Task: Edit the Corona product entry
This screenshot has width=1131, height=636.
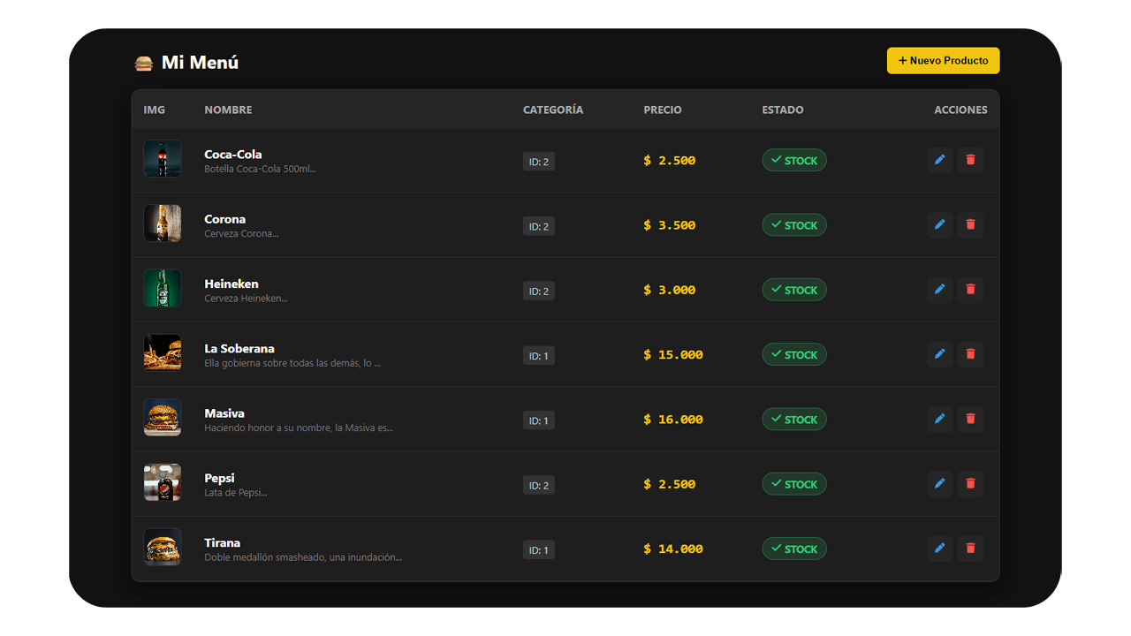Action: click(939, 225)
